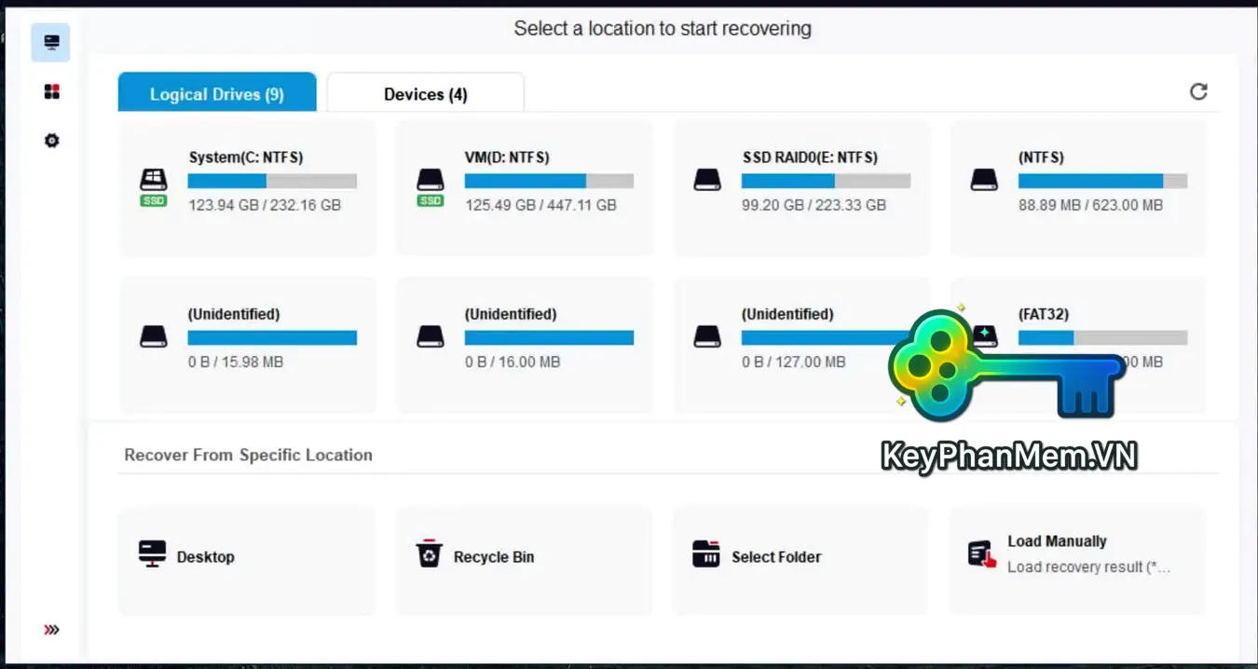Select the System(C: NTFS) drive card

(x=246, y=186)
